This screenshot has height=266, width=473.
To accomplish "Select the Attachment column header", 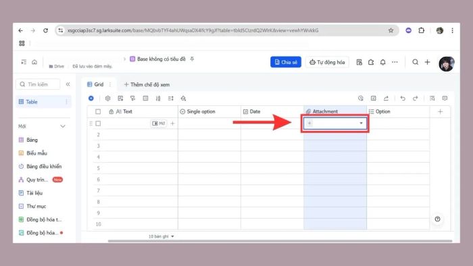I will [335, 111].
